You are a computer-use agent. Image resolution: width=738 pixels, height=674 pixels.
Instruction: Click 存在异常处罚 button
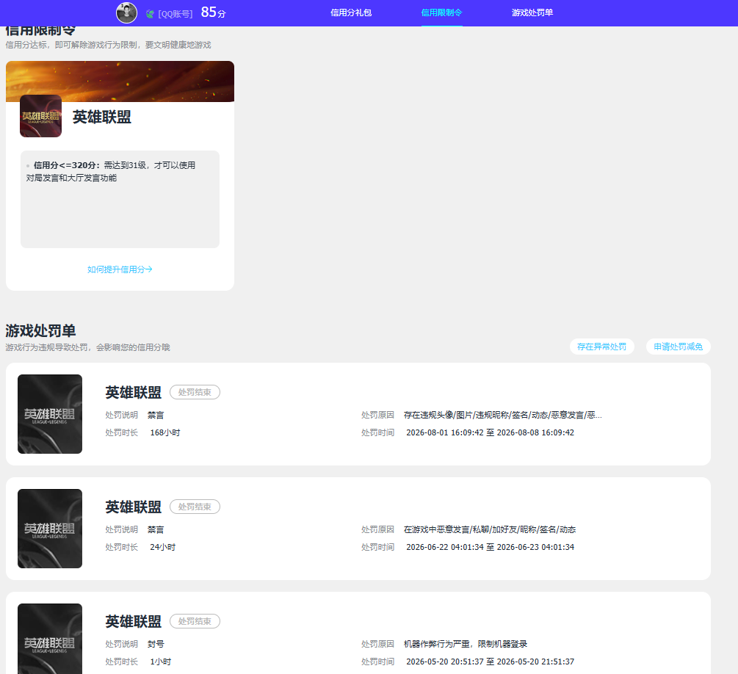pos(601,347)
